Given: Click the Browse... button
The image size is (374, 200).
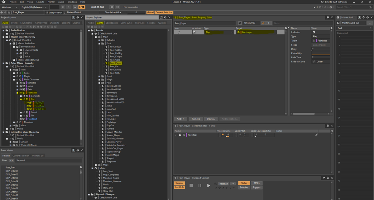Looking at the screenshot, I should 211,119.
